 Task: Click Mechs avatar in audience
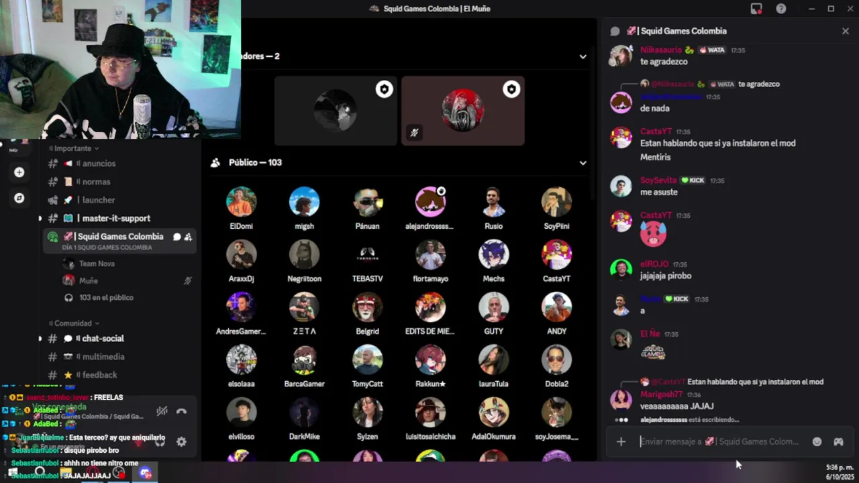point(493,254)
